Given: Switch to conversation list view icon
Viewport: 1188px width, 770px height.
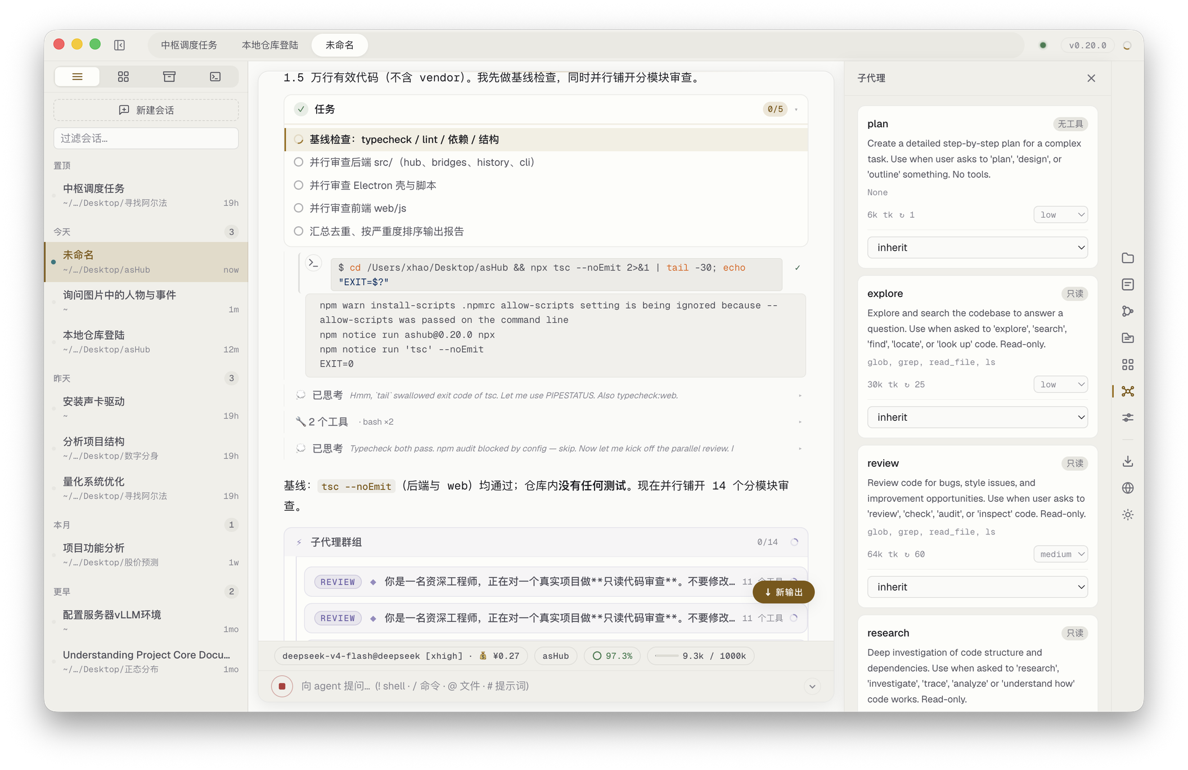Looking at the screenshot, I should click(x=77, y=76).
